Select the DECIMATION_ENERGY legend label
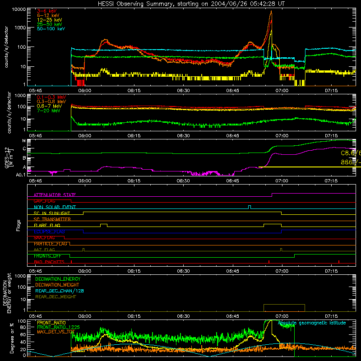The image size is (361, 361). 58,279
